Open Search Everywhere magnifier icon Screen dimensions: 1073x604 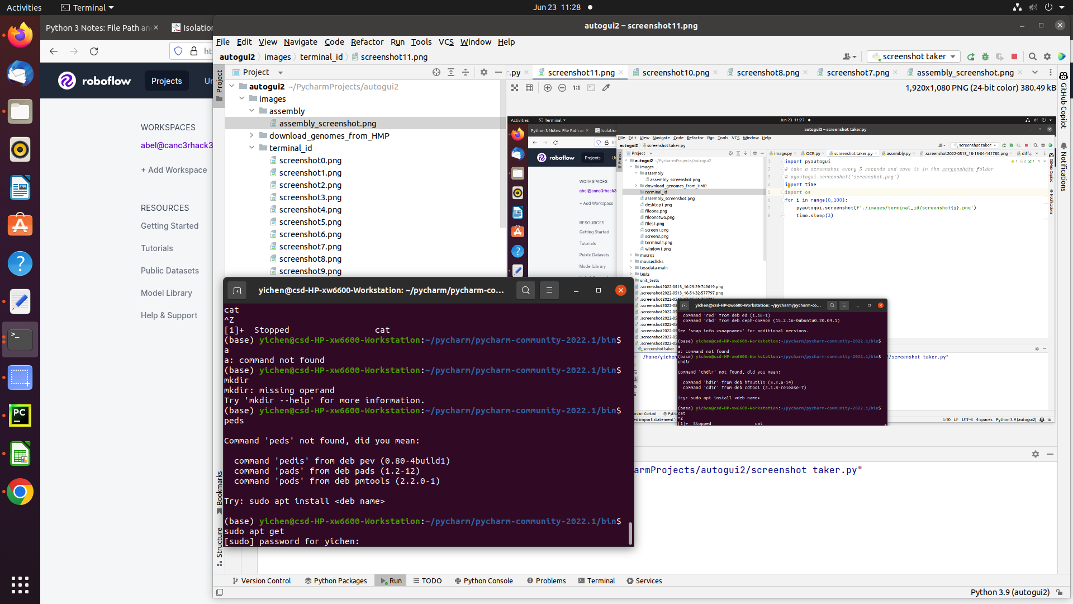coord(1032,56)
